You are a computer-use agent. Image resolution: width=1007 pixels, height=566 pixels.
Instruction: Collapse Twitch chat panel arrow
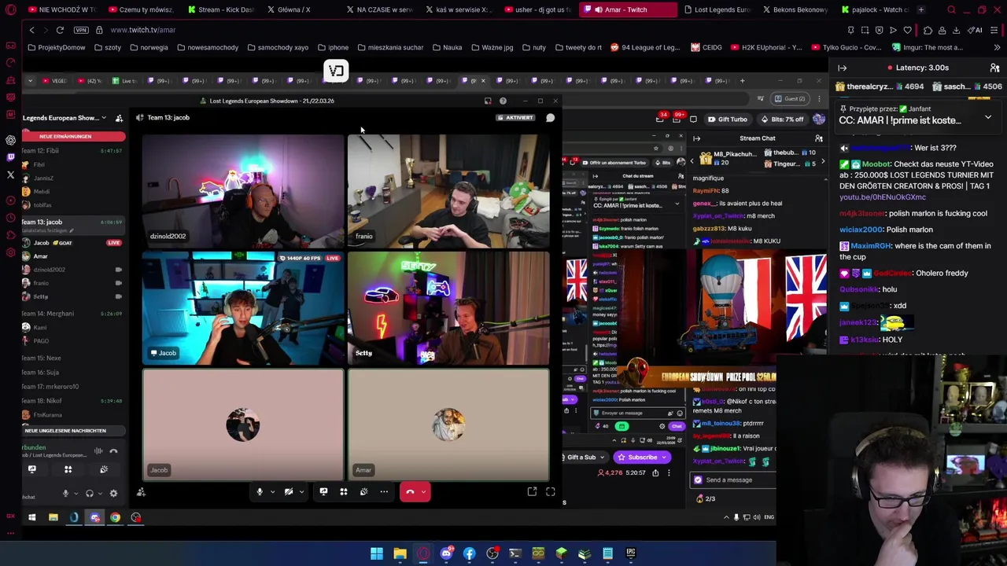click(x=842, y=68)
